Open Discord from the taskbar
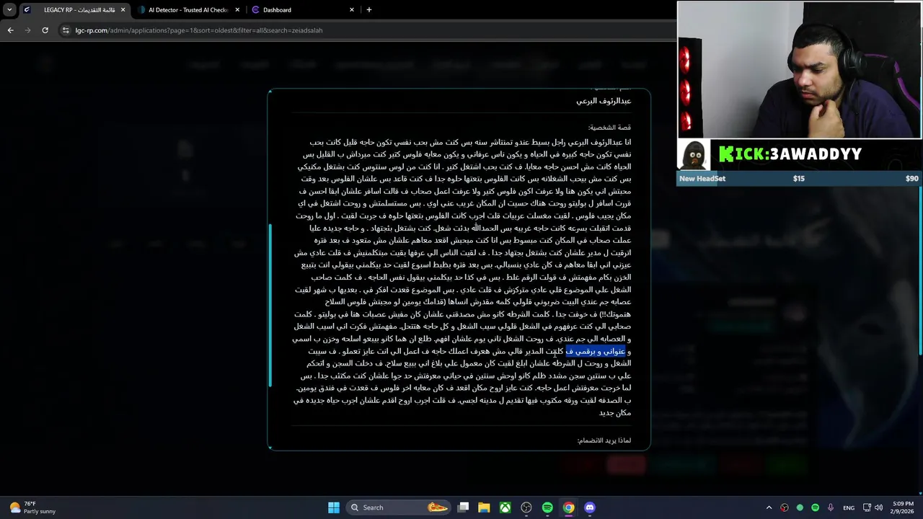Viewport: 923px width, 519px height. coord(590,507)
